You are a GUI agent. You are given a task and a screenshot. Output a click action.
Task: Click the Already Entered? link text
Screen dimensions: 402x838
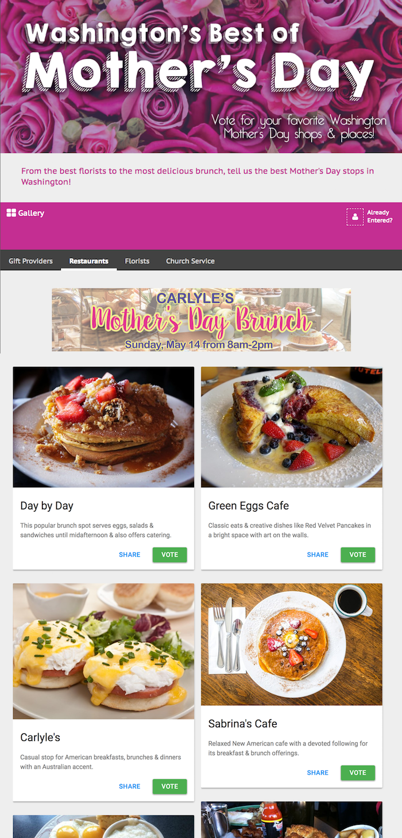380,217
